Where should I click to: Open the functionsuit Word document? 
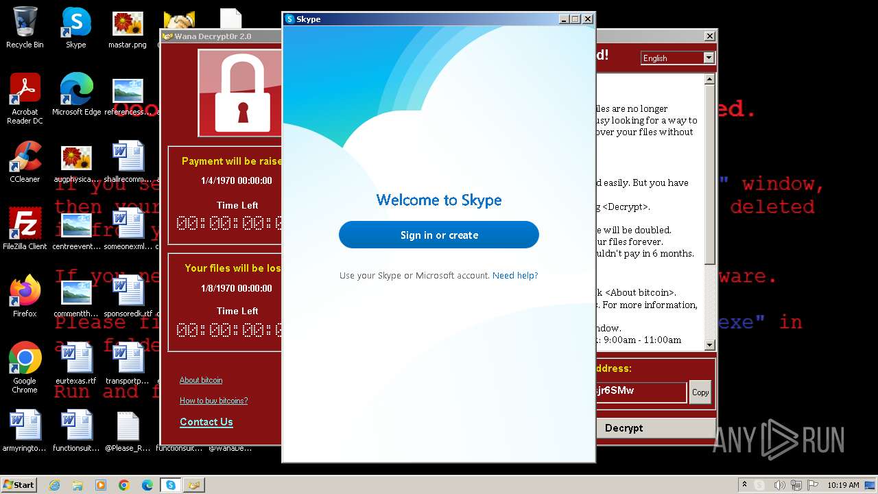[x=76, y=431]
